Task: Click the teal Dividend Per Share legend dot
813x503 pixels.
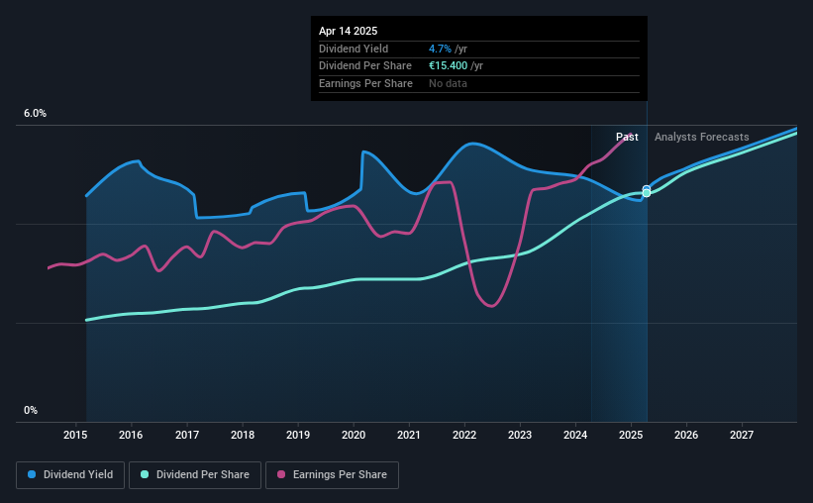Action: click(145, 474)
